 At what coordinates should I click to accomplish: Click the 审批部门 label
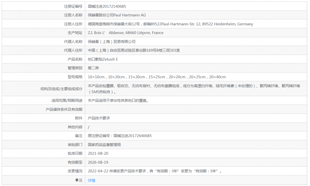(75, 145)
